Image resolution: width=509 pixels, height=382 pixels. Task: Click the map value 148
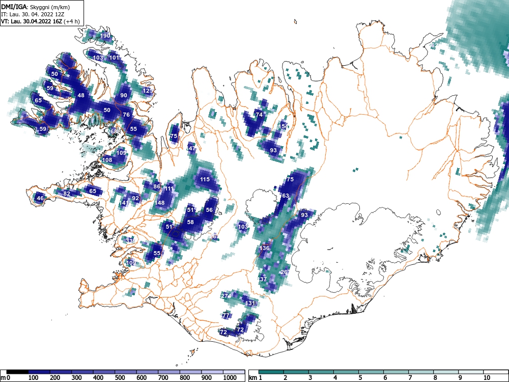[160, 203]
